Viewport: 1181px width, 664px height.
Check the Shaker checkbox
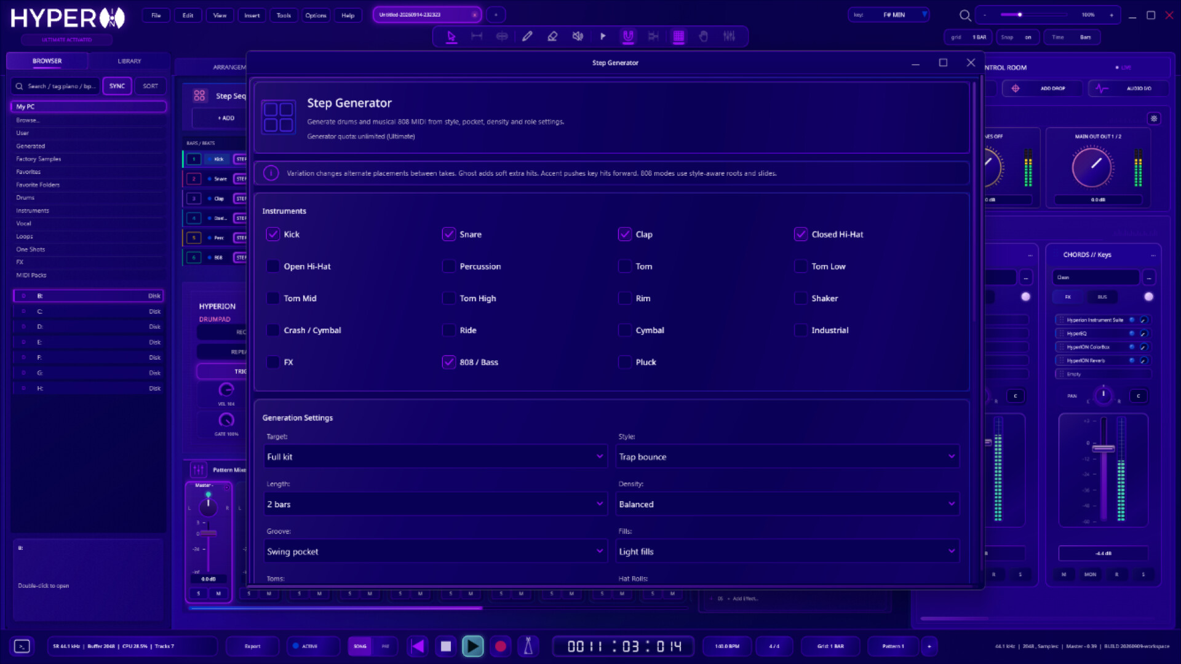(x=801, y=298)
